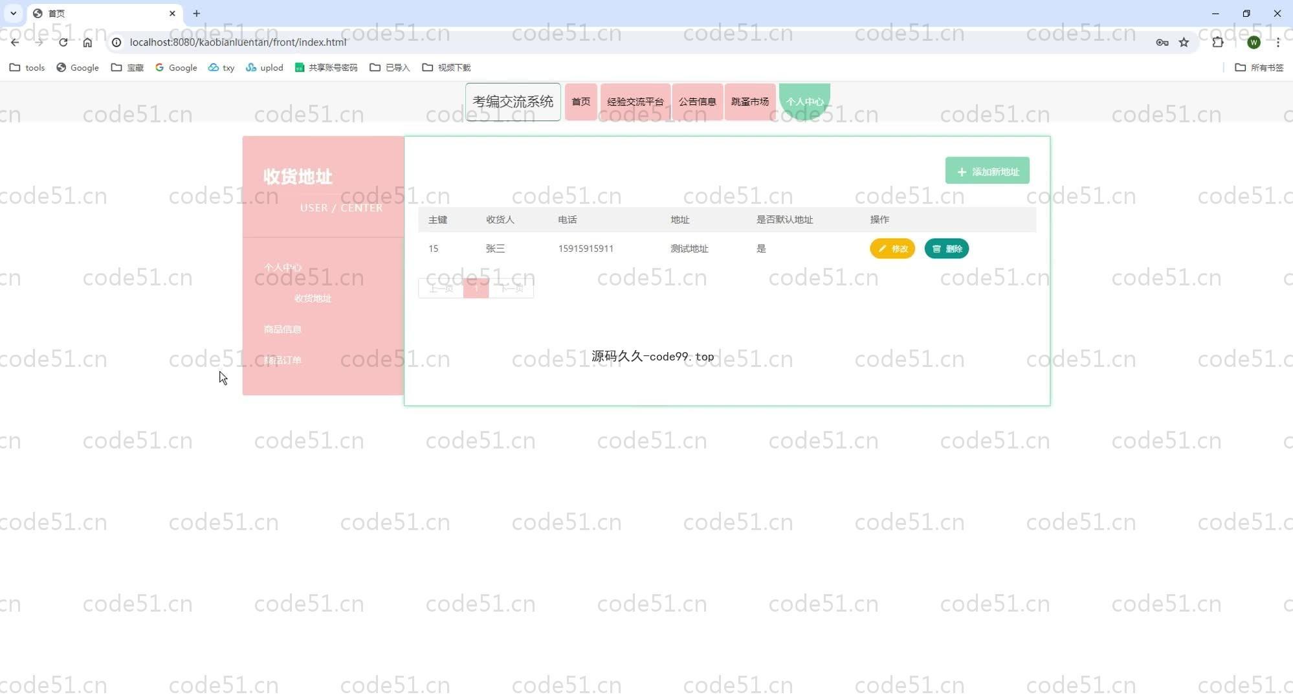1293x699 pixels.
Task: Click the browser back arrow
Action: tap(15, 42)
